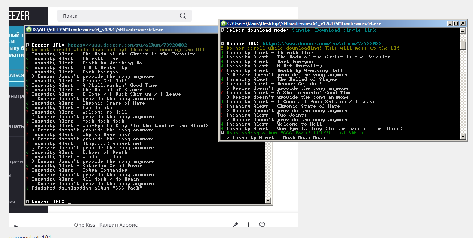Screen dimensions: 473x238
Task: Like One Kiss with the heart icon
Action: coord(262,225)
